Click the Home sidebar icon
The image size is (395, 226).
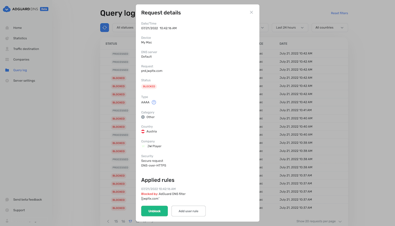7,28
